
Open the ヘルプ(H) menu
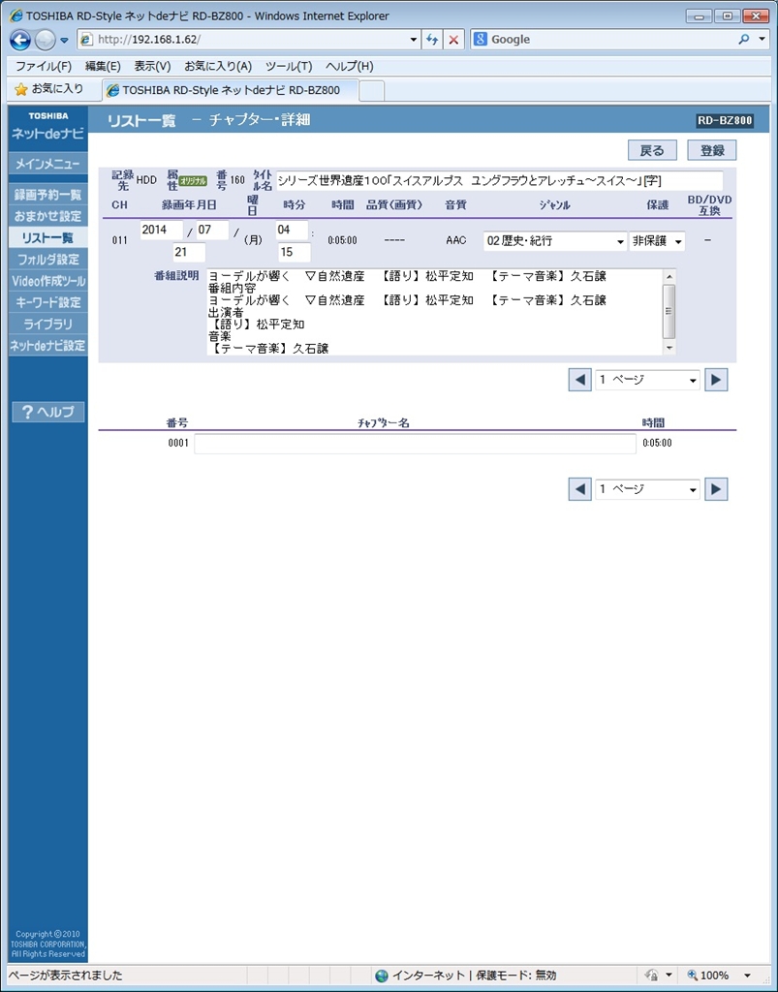(x=349, y=66)
